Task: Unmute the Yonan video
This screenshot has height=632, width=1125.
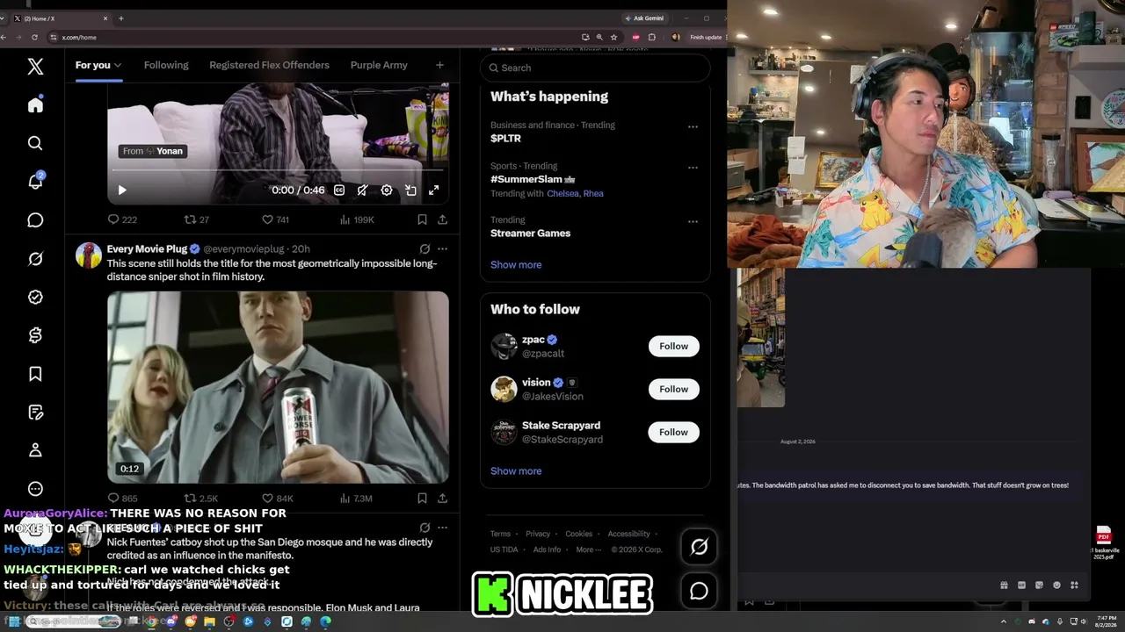Action: click(x=363, y=190)
